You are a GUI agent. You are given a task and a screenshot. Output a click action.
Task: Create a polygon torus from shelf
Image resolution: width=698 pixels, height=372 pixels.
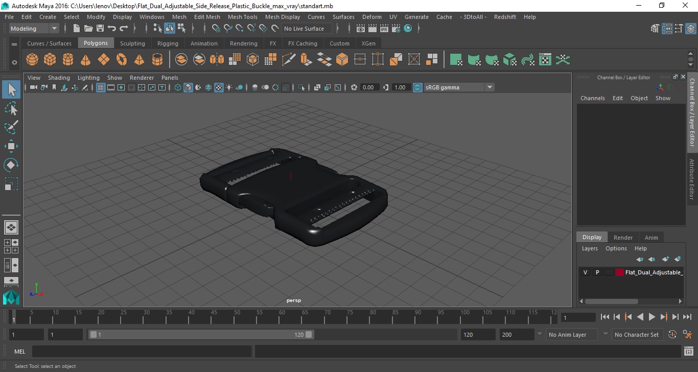[x=122, y=60]
